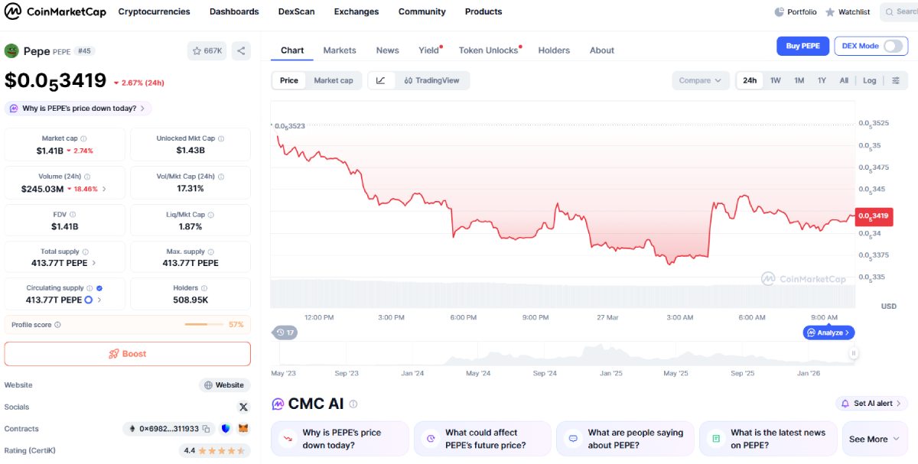Open the X social media icon
Screen dimensions: 918x464
[x=243, y=407]
